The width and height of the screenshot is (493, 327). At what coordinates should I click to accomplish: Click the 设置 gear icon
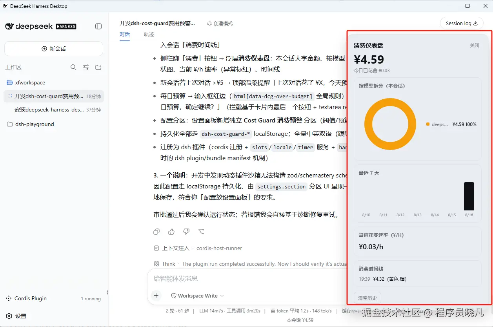[x=9, y=316]
